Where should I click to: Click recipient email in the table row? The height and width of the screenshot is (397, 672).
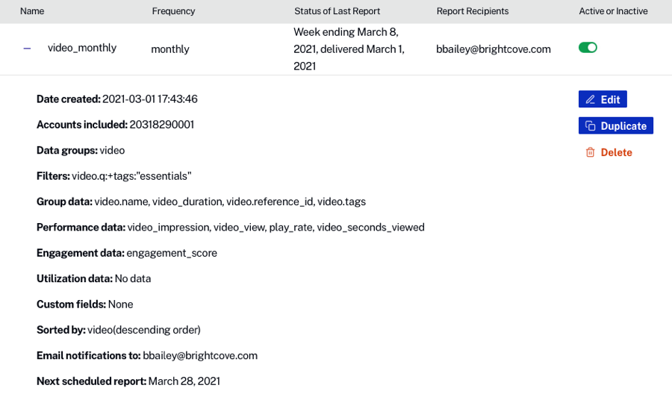click(x=494, y=49)
